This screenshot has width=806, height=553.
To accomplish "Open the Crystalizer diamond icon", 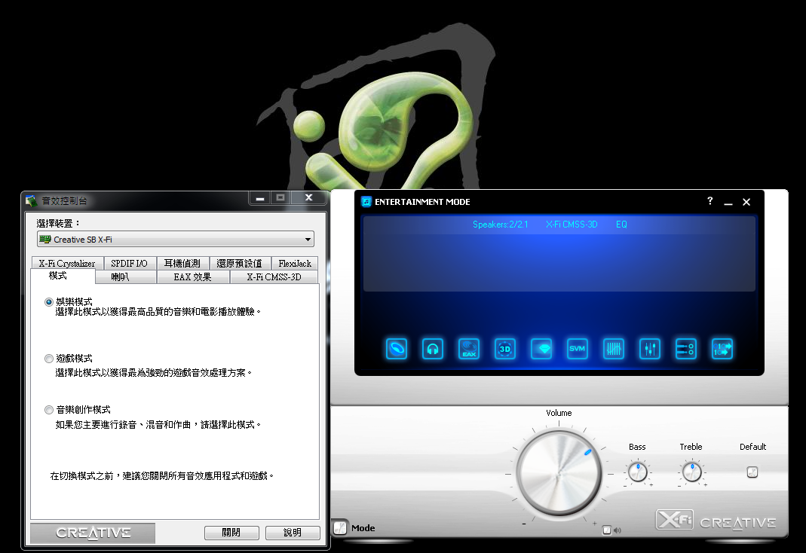I will (541, 349).
